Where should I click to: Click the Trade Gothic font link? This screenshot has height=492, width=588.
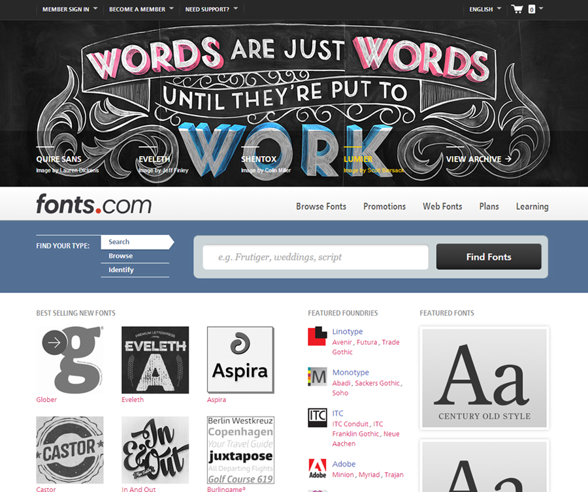coord(366,346)
